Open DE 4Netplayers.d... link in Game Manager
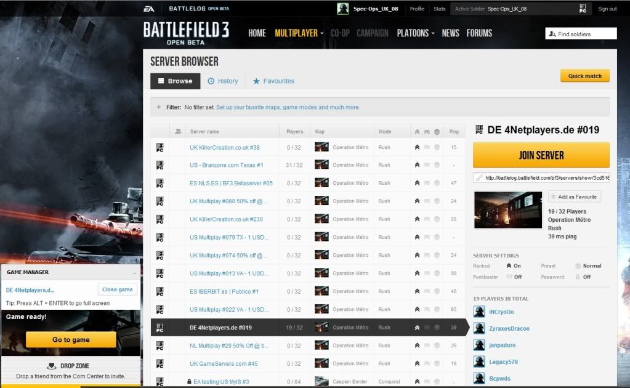 coord(30,290)
